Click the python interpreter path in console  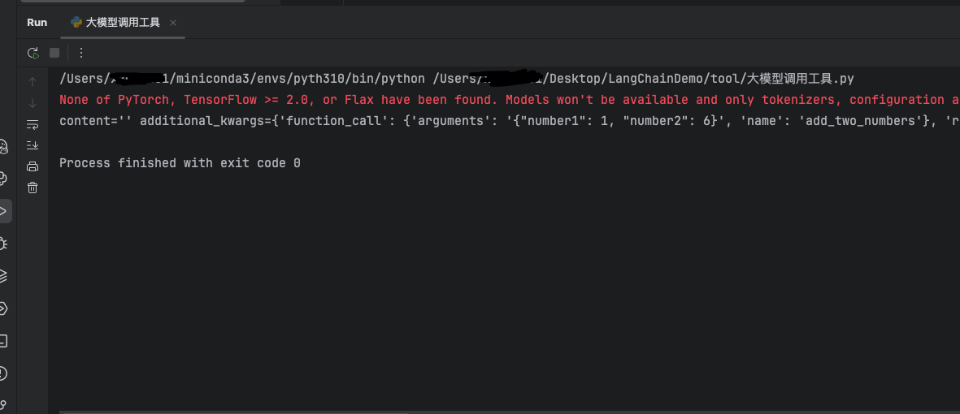[x=242, y=78]
